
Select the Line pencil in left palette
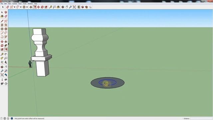point(2,21)
